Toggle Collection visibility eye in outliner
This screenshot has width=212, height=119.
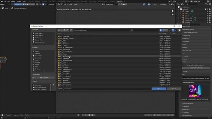click(207, 9)
